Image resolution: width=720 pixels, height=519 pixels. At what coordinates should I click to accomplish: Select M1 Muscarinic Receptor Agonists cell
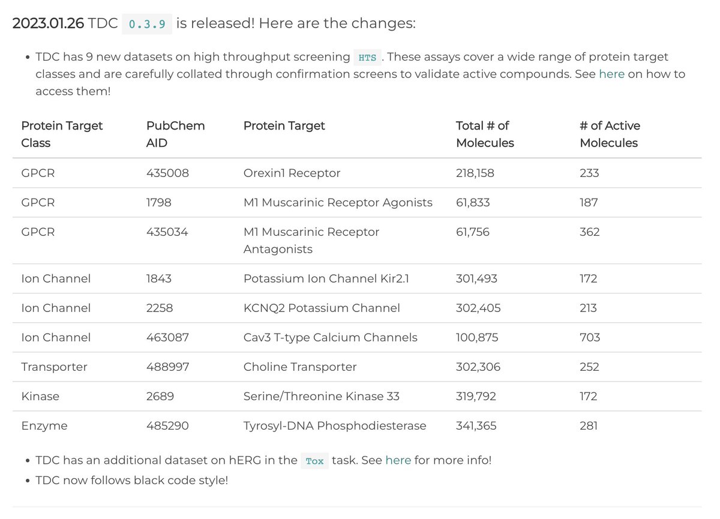(x=338, y=203)
